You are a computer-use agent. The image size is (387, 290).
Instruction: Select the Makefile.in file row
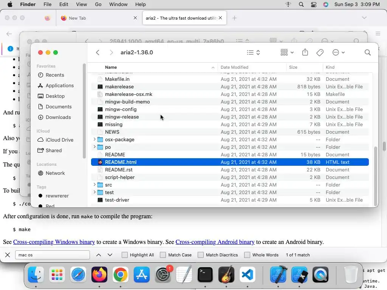230,79
